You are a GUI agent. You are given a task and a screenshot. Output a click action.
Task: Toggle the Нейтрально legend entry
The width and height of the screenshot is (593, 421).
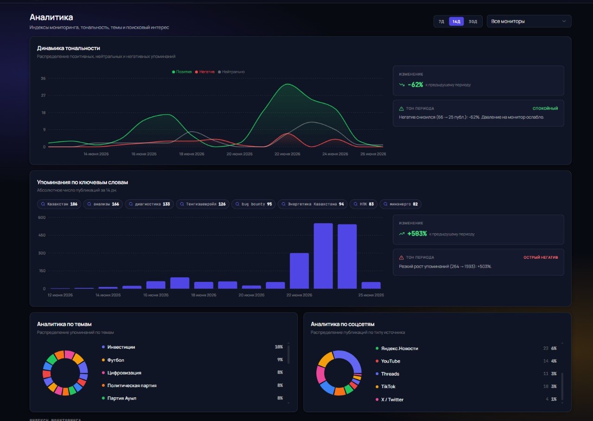231,72
